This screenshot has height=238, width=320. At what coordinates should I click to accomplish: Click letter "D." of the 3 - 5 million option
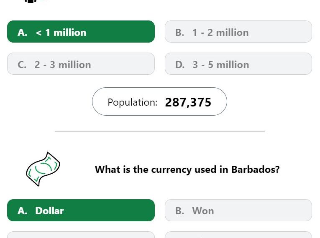180,65
